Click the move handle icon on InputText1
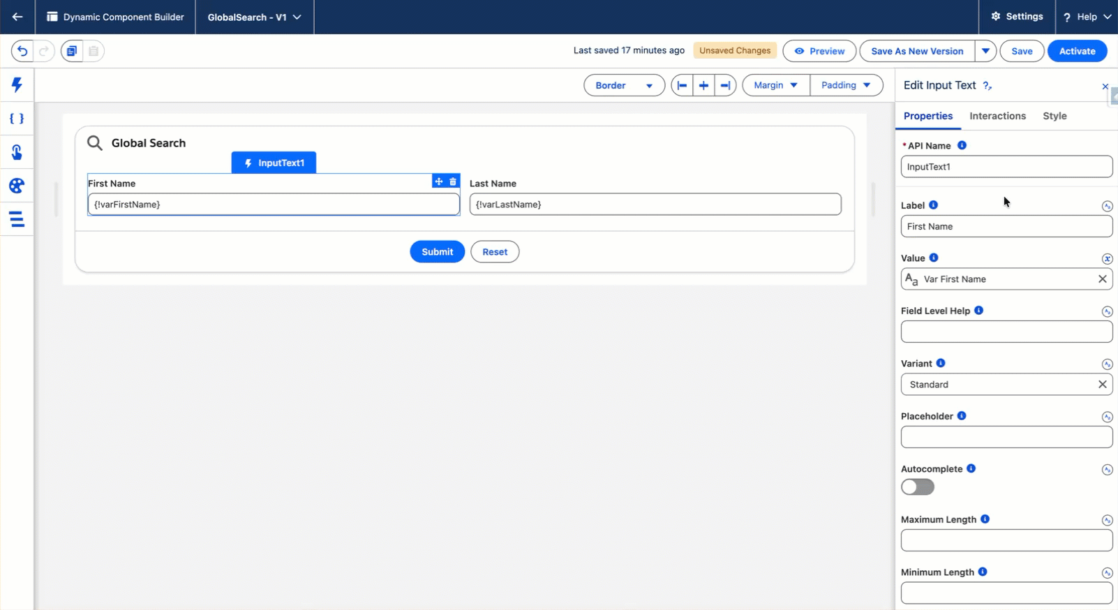Image resolution: width=1118 pixels, height=610 pixels. pyautogui.click(x=439, y=181)
